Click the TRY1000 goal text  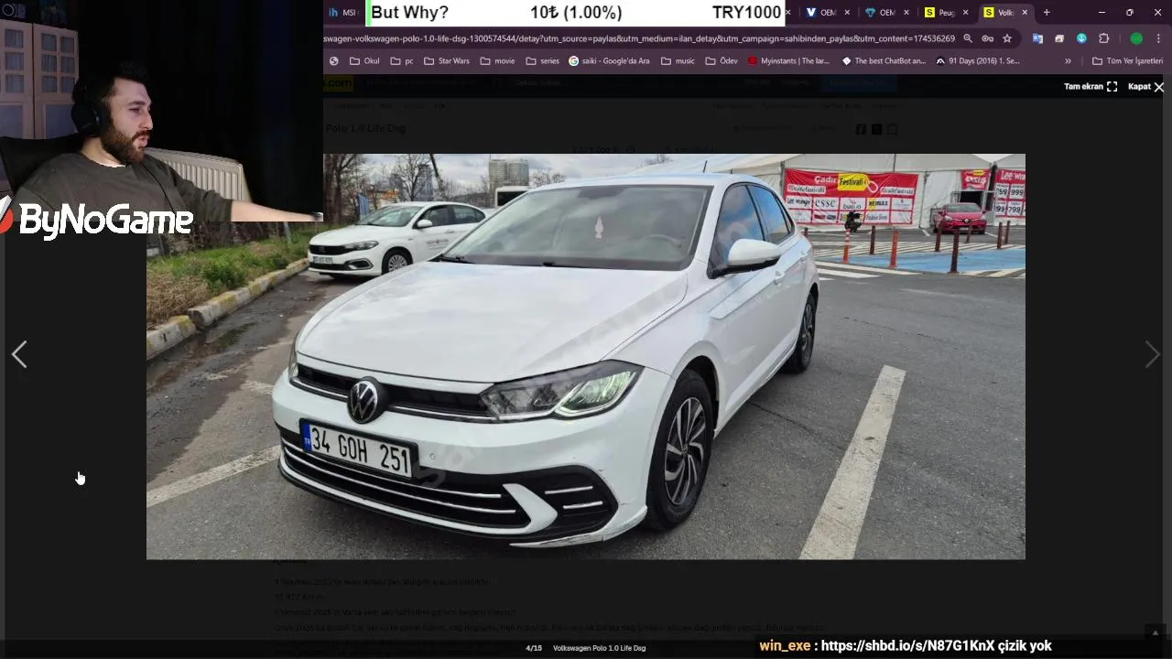(747, 13)
